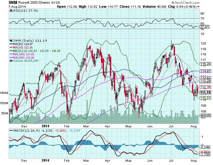Click the bold 111.19 last price tag

205,92
